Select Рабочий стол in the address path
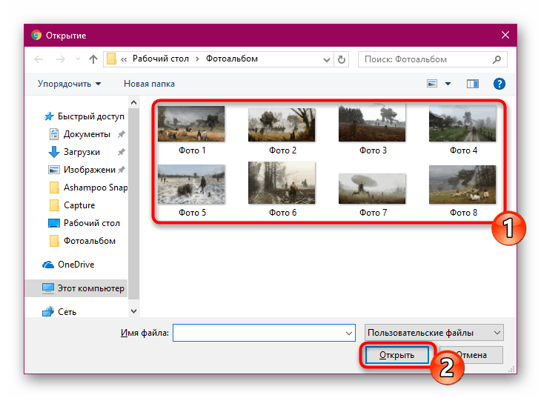The height and width of the screenshot is (398, 541). click(160, 59)
